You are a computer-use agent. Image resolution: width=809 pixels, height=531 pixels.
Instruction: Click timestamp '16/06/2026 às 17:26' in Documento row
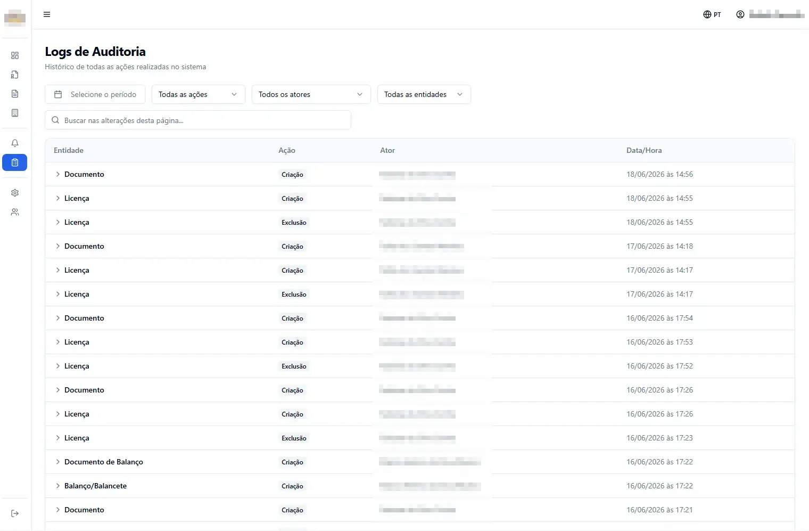tap(659, 390)
